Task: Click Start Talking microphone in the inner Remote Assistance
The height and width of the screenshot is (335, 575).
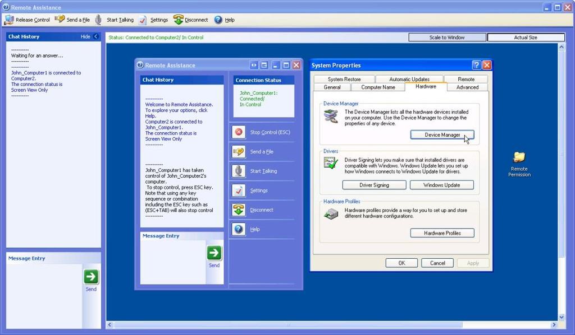Action: tap(239, 171)
